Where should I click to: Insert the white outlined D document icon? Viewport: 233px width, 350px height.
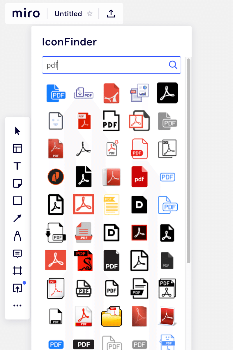(x=111, y=233)
